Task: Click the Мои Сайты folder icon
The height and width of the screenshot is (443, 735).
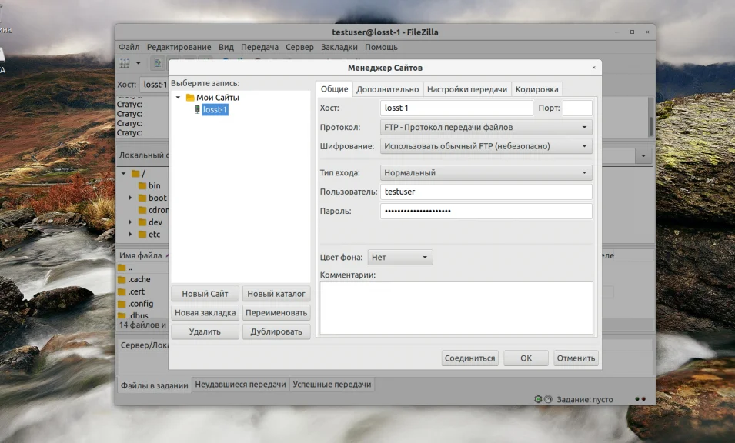Action: [190, 98]
